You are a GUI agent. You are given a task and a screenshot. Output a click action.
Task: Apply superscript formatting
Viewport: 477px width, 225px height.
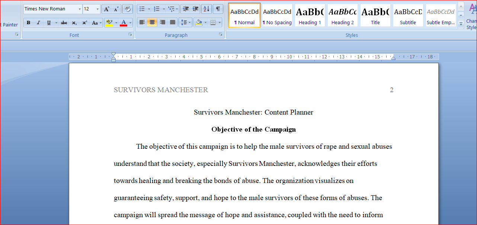tap(84, 23)
